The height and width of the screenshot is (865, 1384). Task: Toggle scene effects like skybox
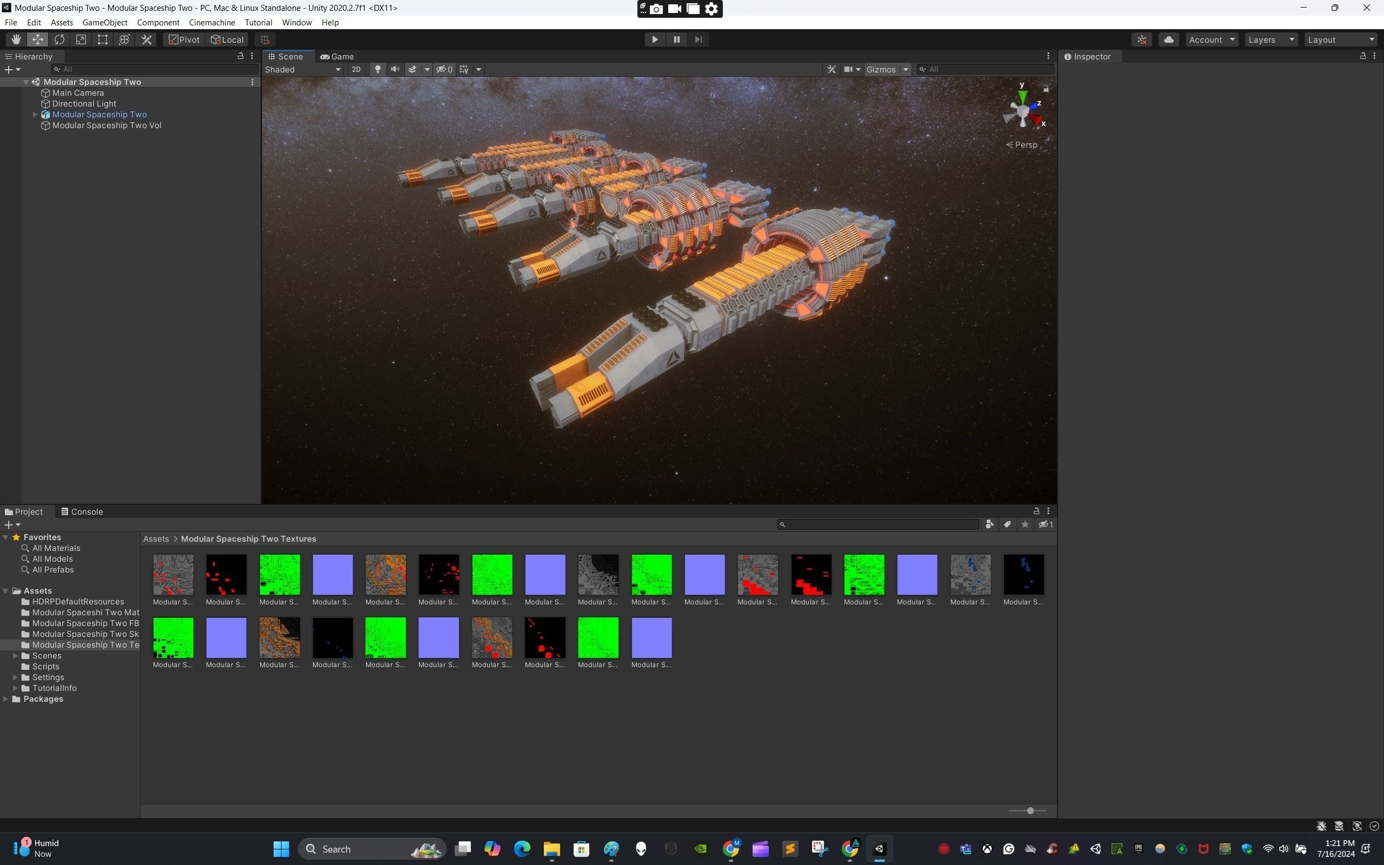click(x=412, y=69)
